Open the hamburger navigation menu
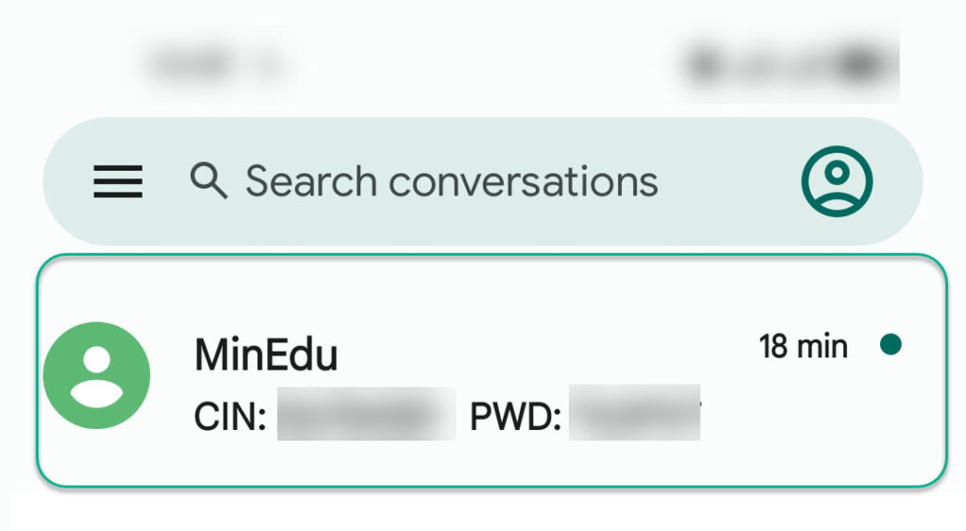The width and height of the screenshot is (966, 531). click(118, 181)
